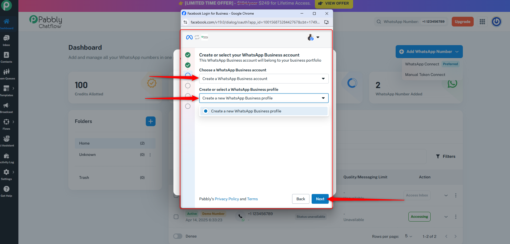The height and width of the screenshot is (244, 510).
Task: Go to previous page of the table
Action: (x=446, y=236)
